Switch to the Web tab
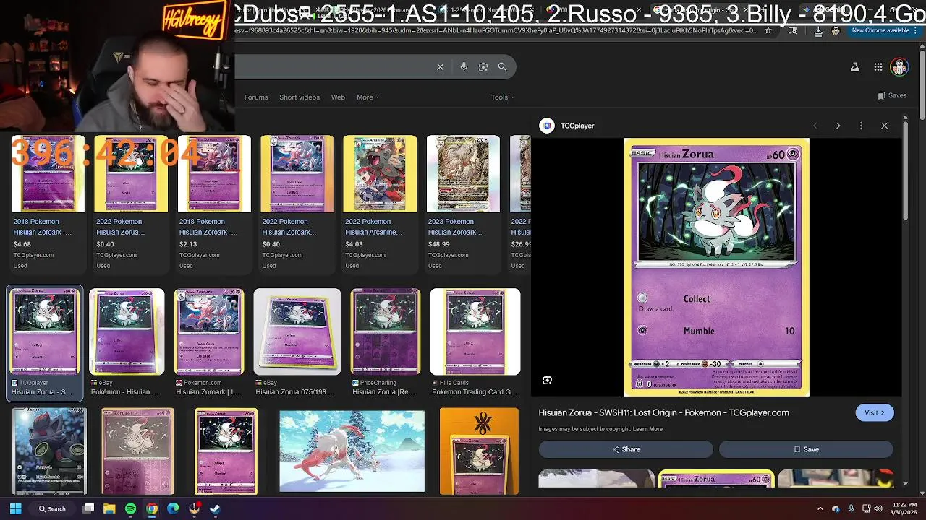Screen dimensions: 926x520 click(x=338, y=97)
